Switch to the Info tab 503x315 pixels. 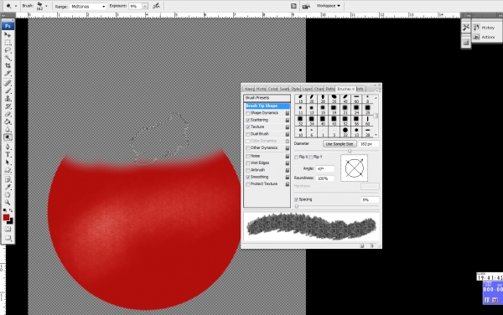[x=360, y=89]
